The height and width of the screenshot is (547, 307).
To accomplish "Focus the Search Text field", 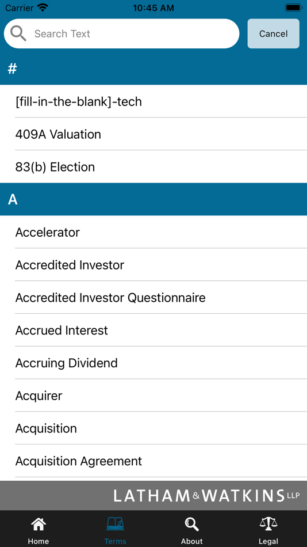I will pos(122,33).
